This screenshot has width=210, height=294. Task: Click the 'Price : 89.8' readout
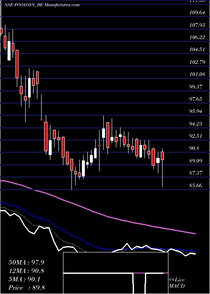[26, 288]
